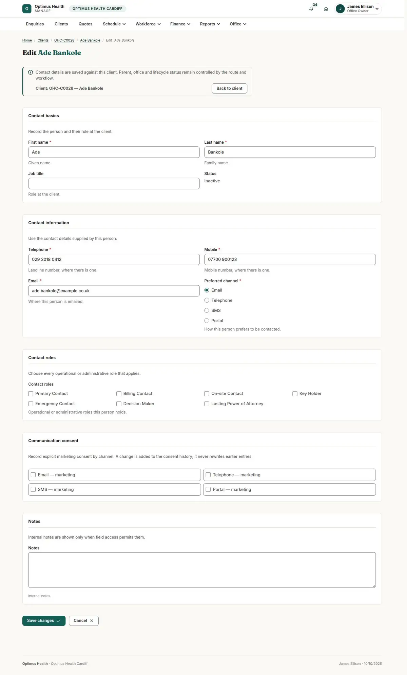Go to Home breadcrumb
Image resolution: width=407 pixels, height=675 pixels.
(x=27, y=40)
